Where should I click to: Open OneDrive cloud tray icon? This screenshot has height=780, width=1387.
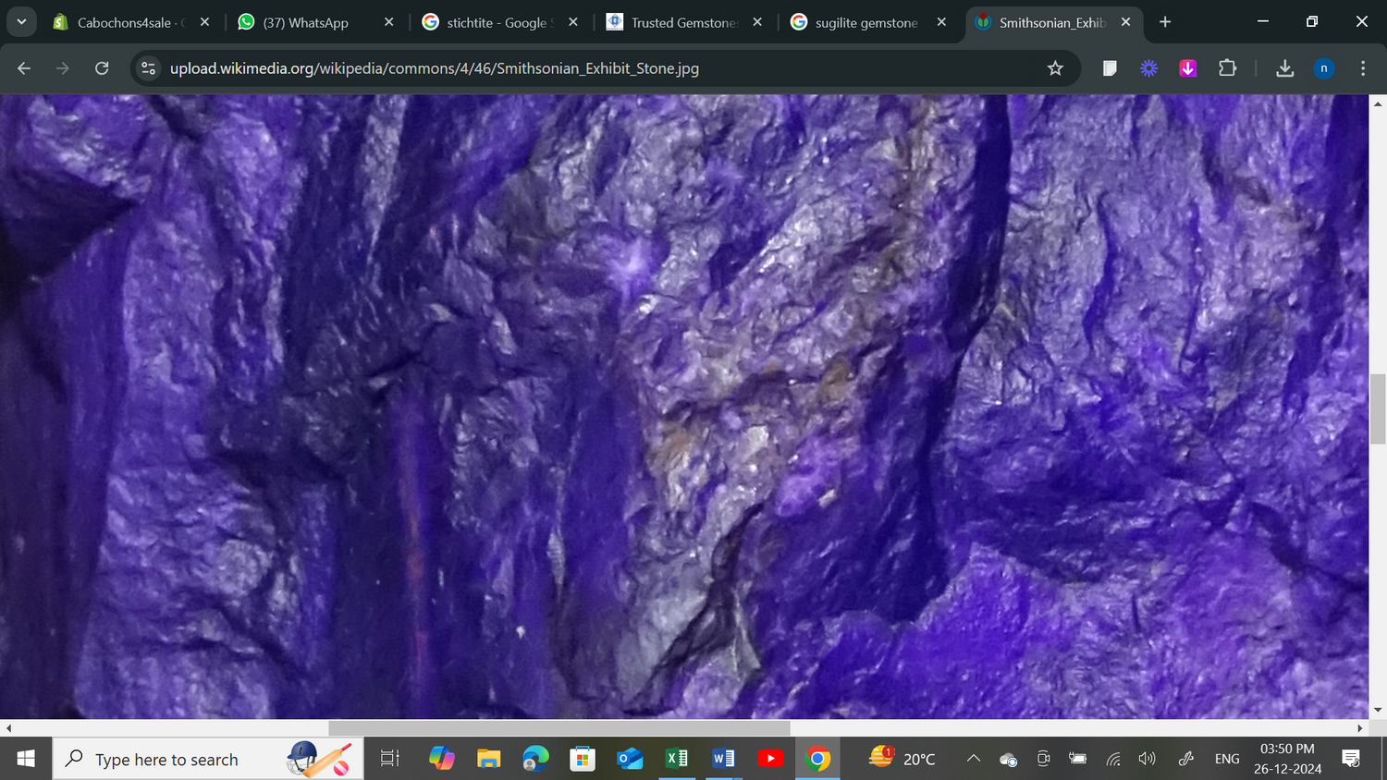point(1009,759)
